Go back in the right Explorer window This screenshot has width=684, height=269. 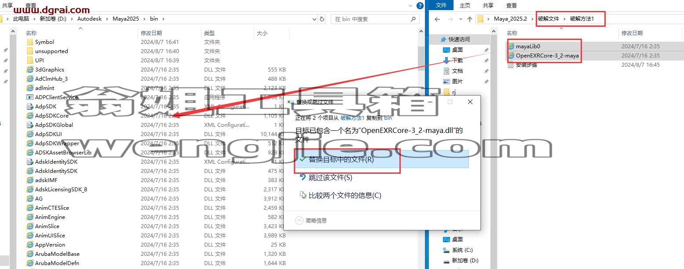pyautogui.click(x=437, y=19)
